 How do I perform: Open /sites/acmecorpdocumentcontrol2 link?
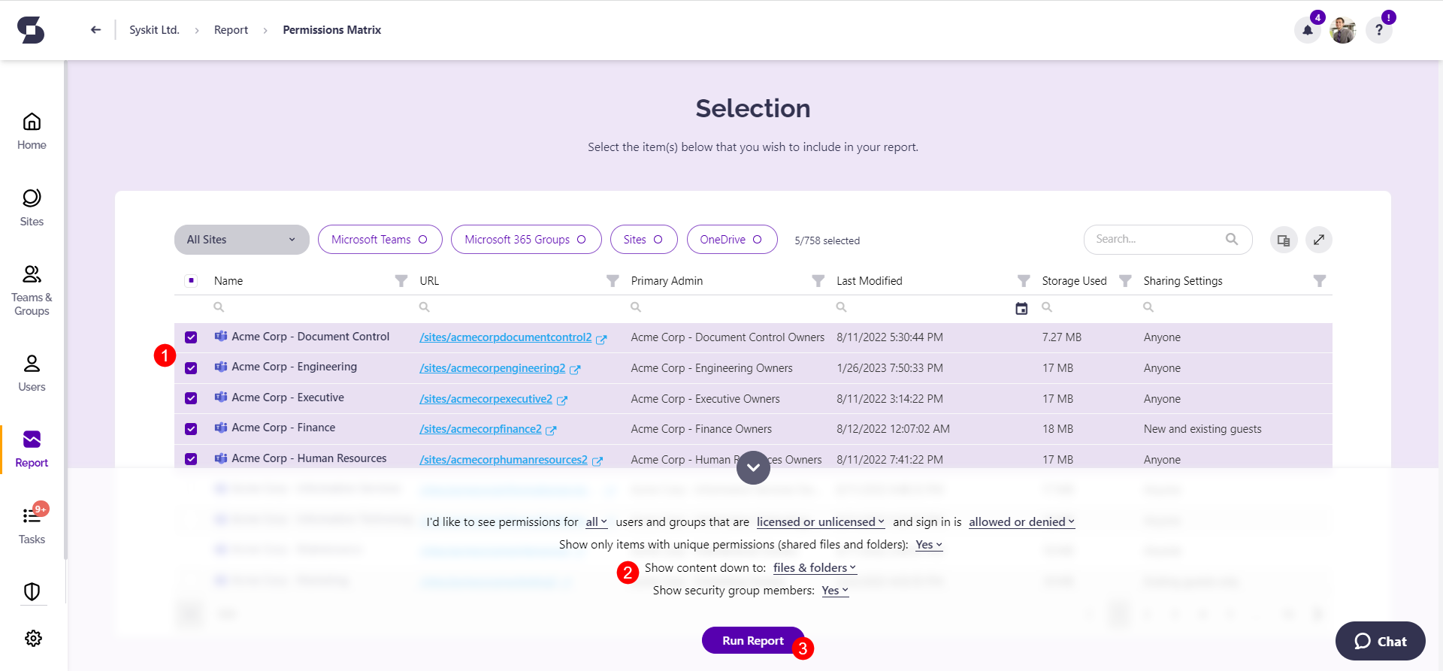click(x=506, y=337)
